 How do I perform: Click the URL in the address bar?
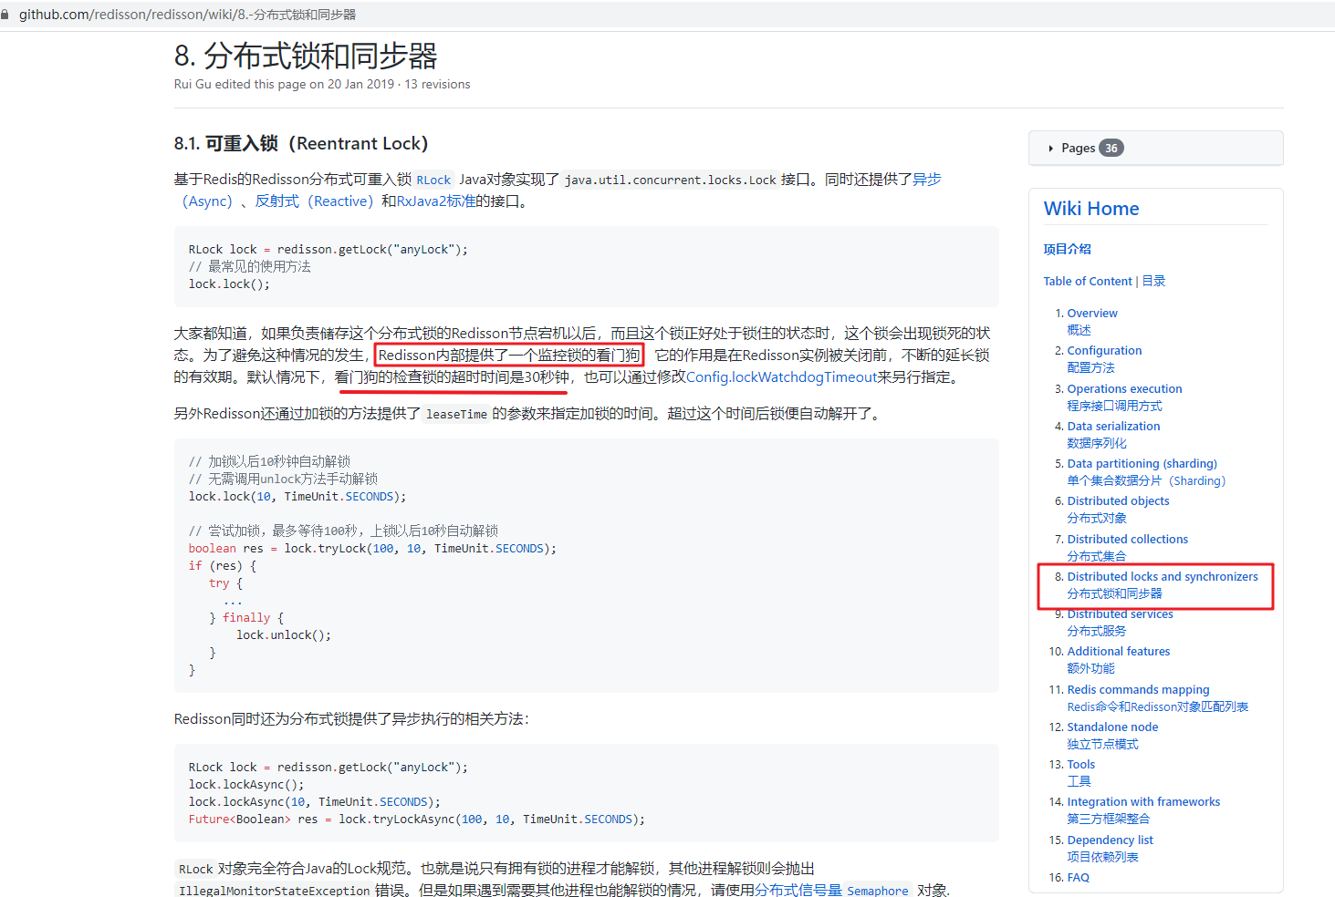point(187,15)
